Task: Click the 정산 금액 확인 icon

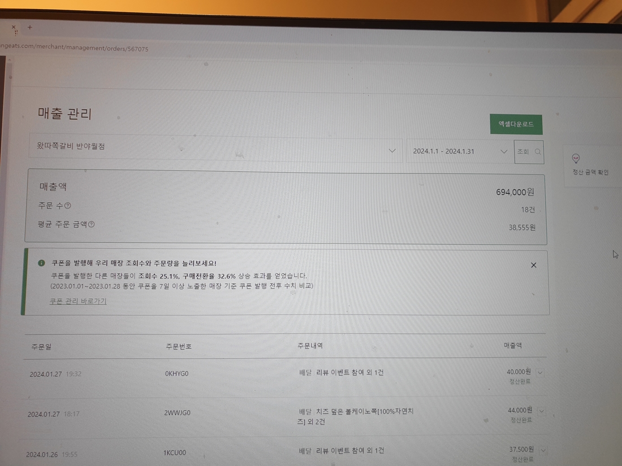Action: coord(576,159)
